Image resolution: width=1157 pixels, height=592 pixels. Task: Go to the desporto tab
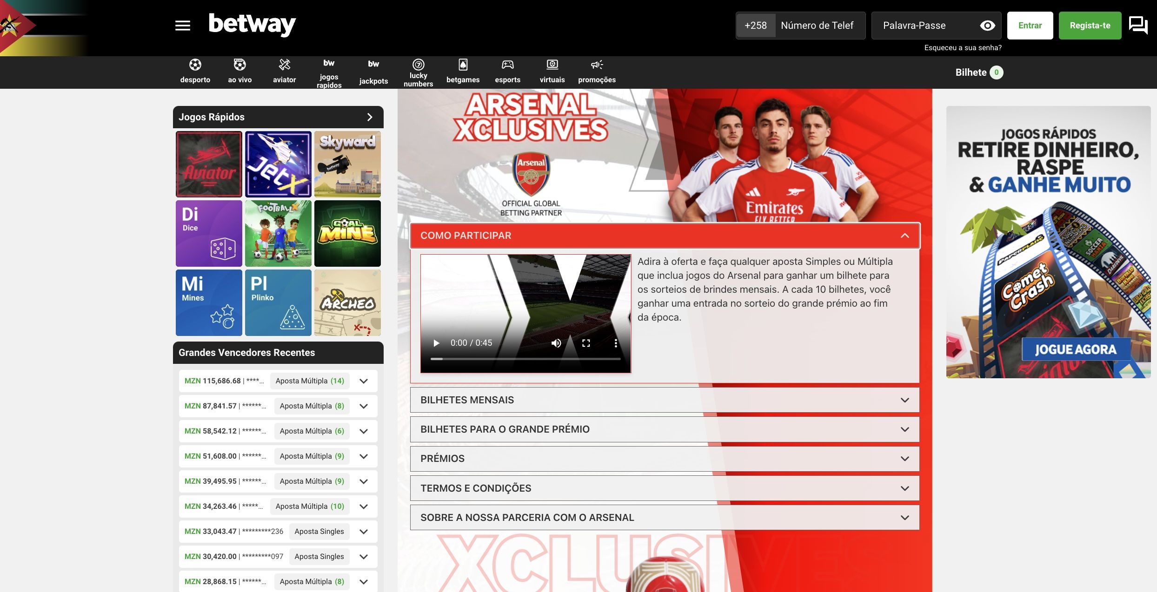coord(195,71)
